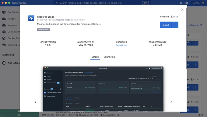Image resolution: width=207 pixels, height=117 pixels.
Task: Show the previous screenshot in the carousel
Action: (35, 102)
